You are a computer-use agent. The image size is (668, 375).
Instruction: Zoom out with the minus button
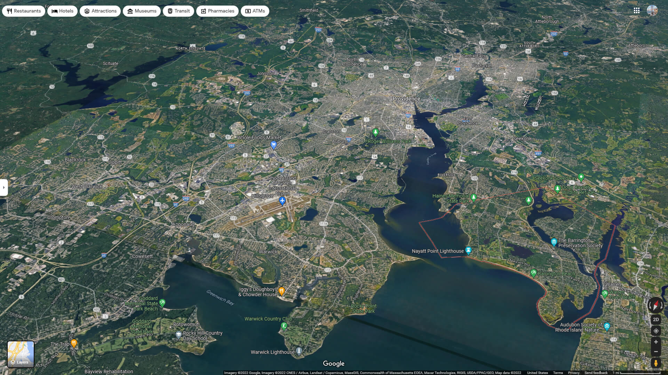coord(656,352)
